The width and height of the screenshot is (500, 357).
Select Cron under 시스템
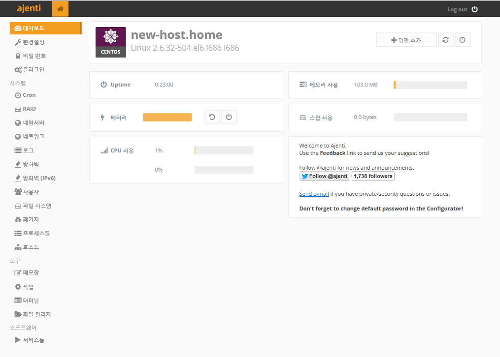click(29, 95)
